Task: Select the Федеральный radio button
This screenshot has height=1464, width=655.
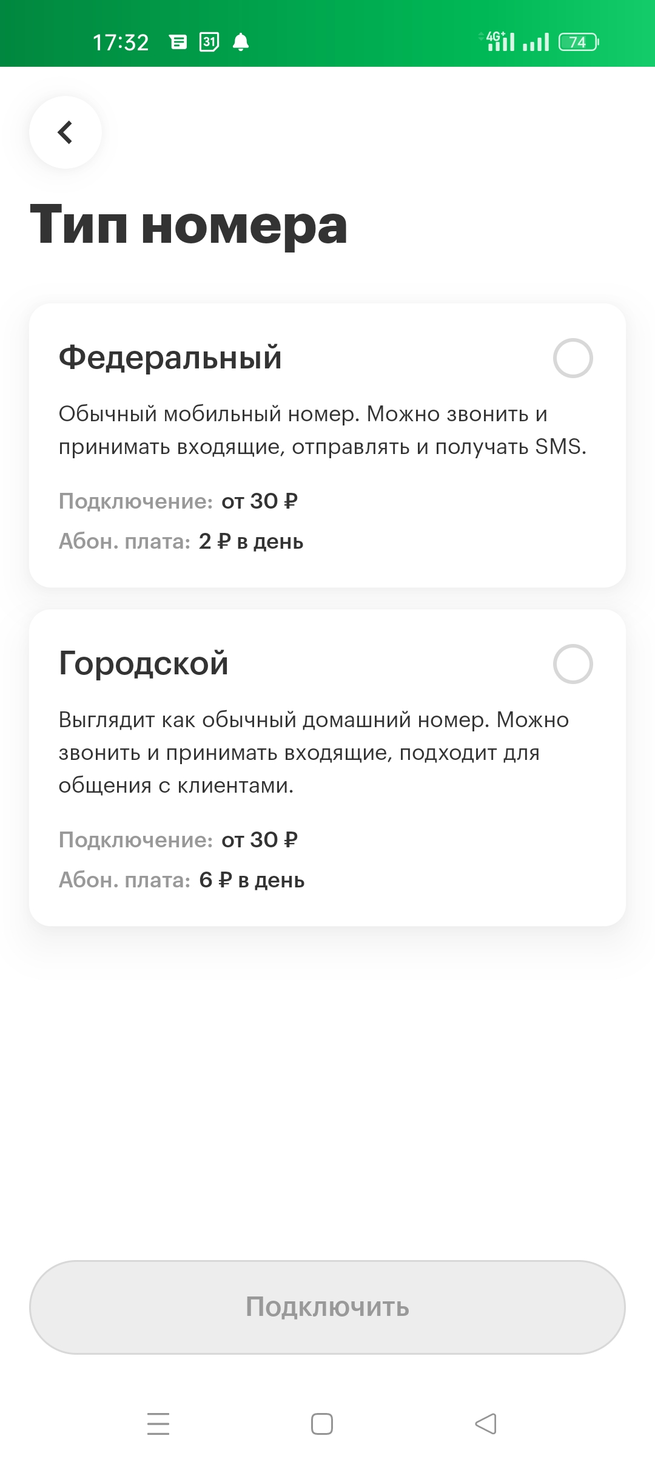Action: (x=573, y=358)
